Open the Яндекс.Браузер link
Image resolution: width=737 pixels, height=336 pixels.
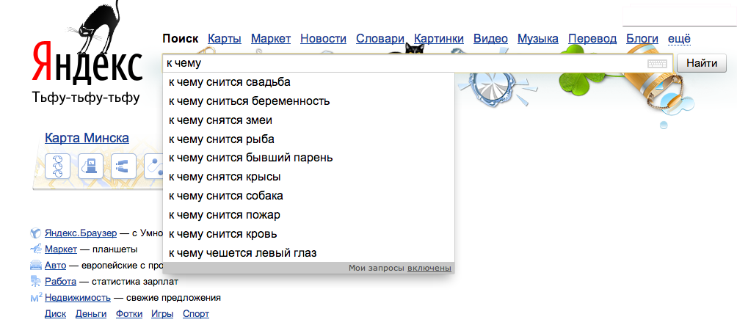(81, 233)
